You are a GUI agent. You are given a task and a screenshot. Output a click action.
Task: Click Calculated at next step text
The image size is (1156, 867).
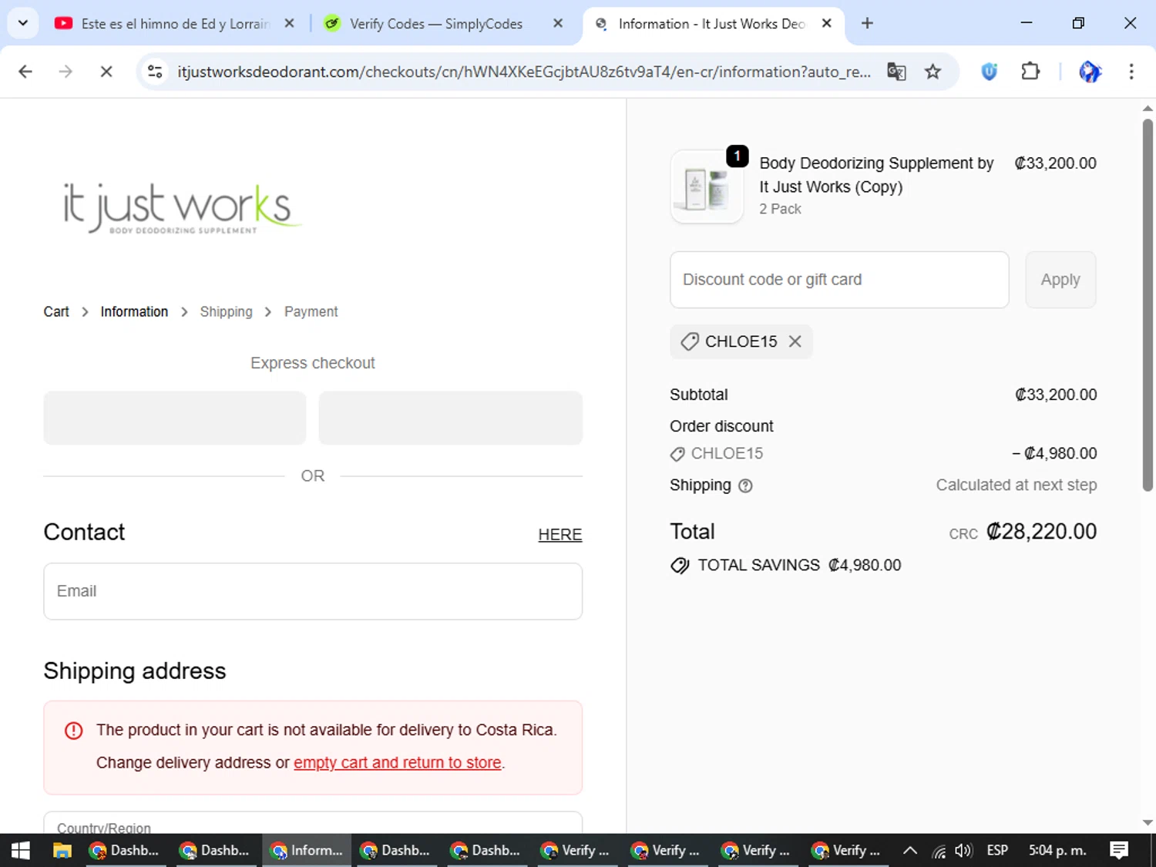(1017, 485)
